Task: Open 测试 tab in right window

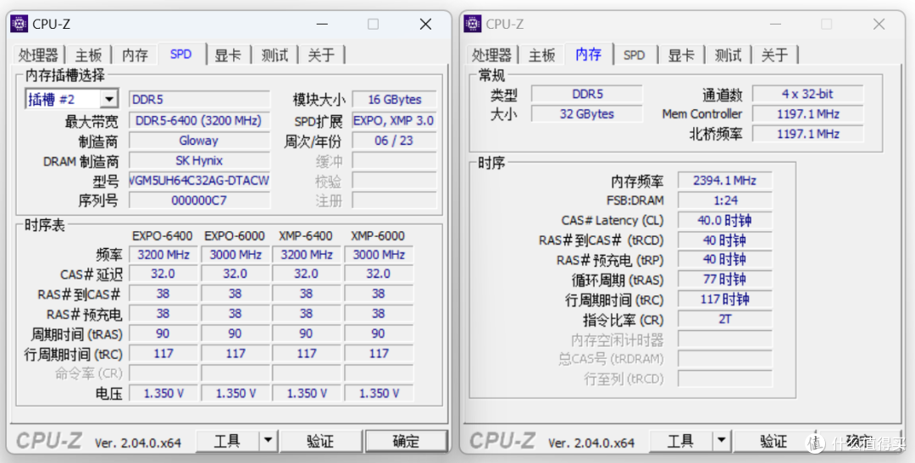Action: pos(729,55)
